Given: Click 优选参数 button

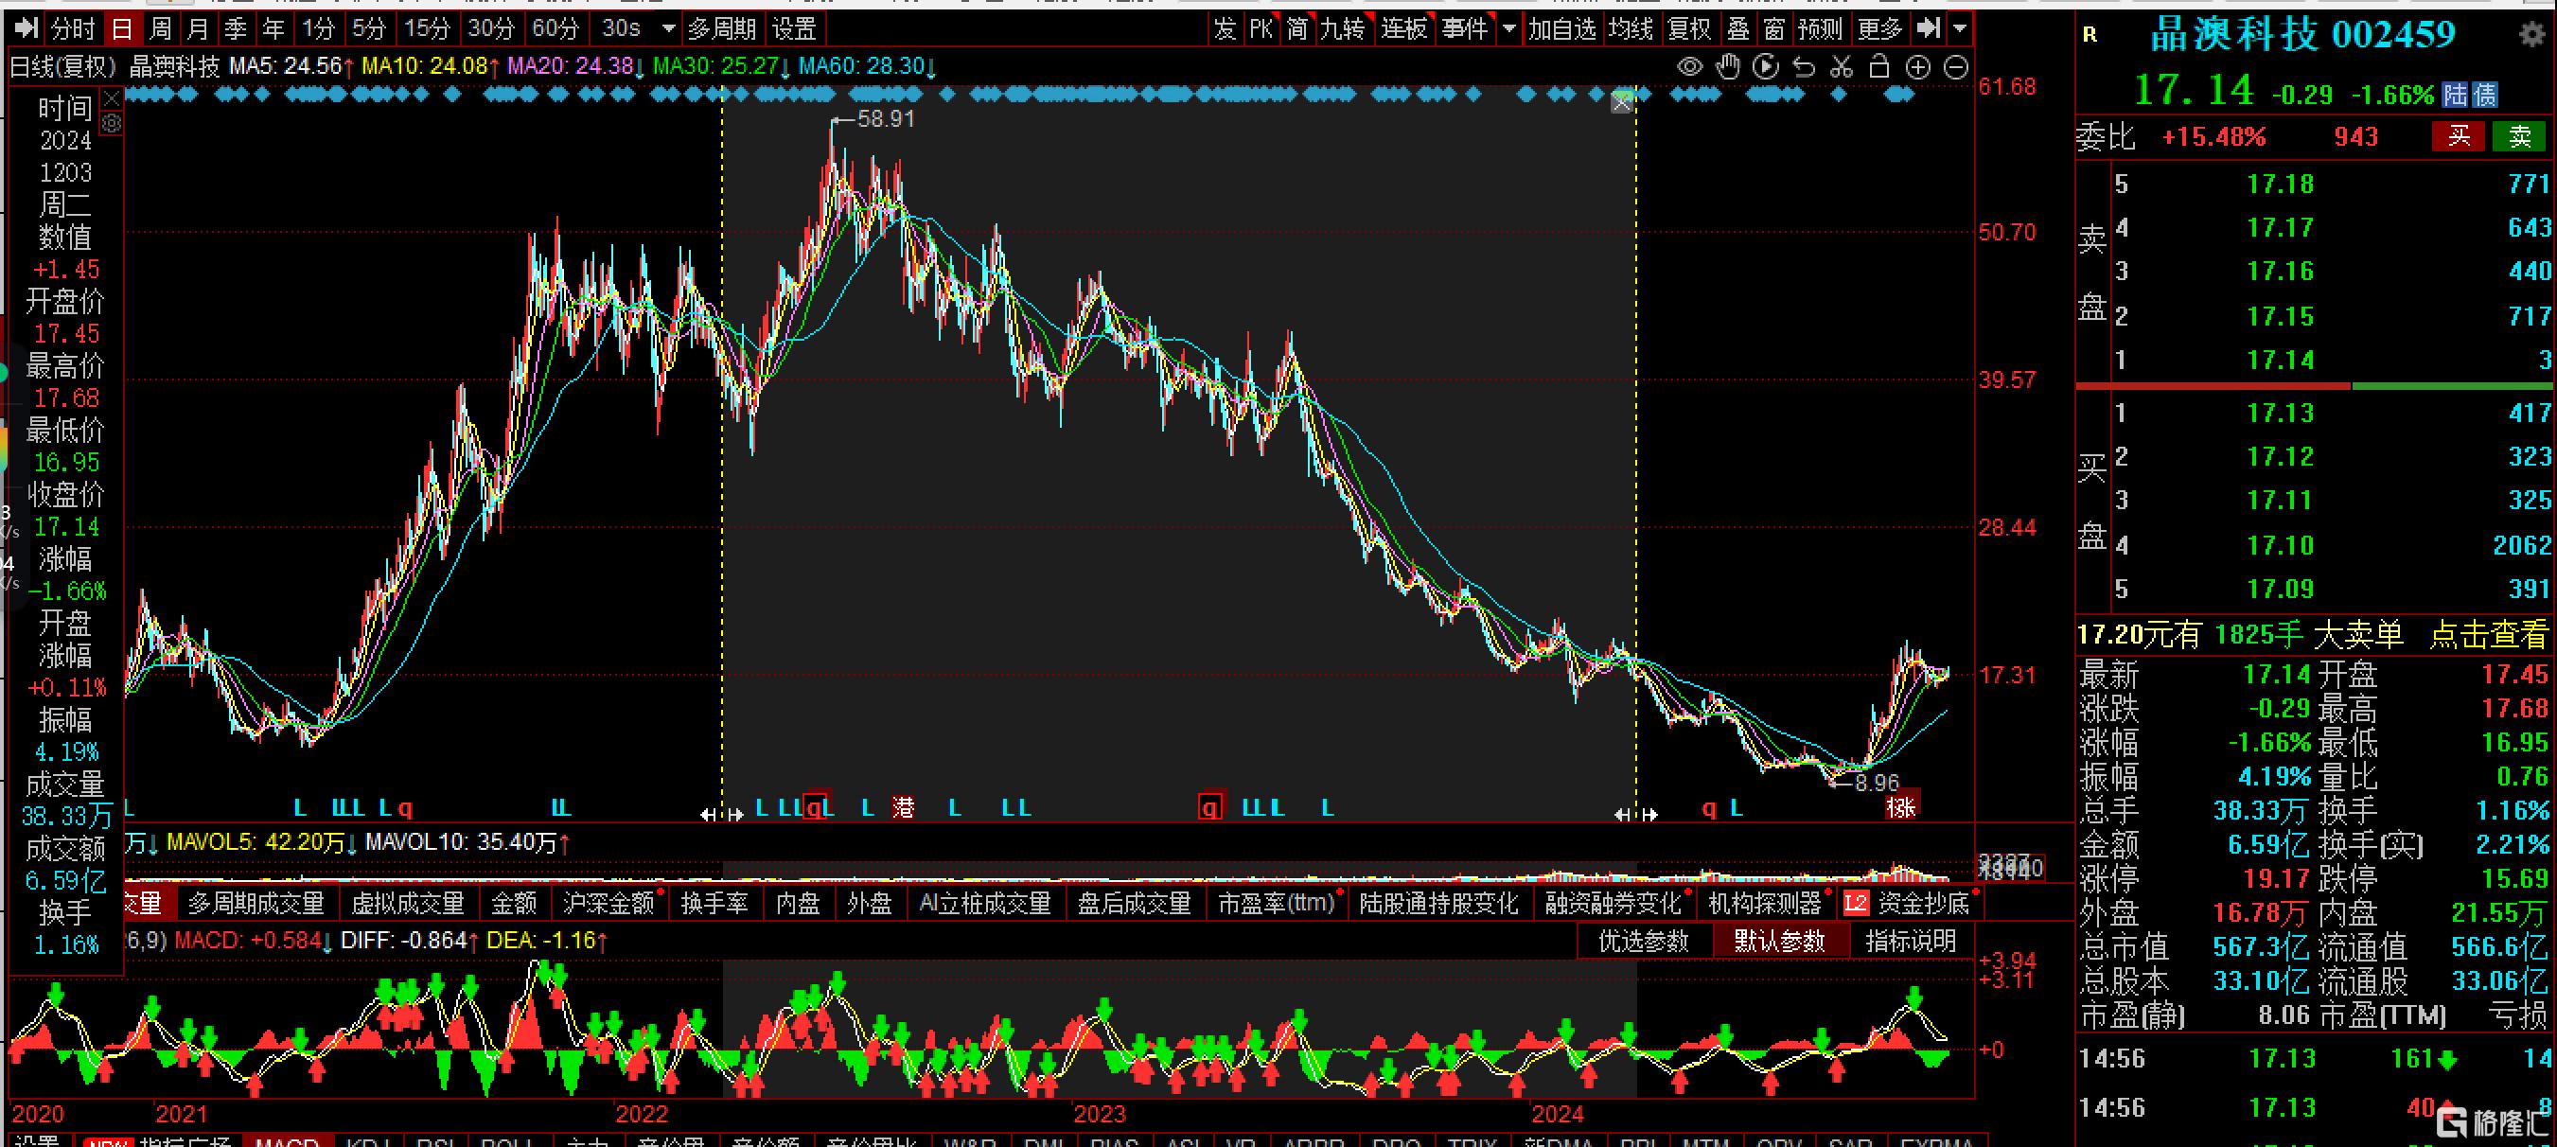Looking at the screenshot, I should (1644, 942).
